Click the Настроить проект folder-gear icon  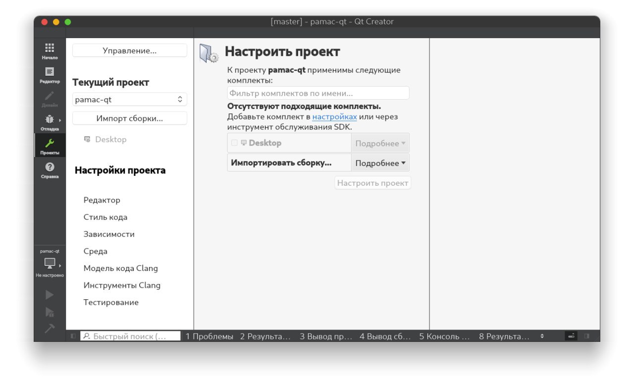pos(209,54)
